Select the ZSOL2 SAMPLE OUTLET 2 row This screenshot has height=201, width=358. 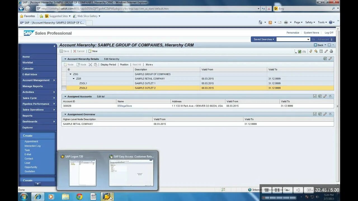coord(83,88)
